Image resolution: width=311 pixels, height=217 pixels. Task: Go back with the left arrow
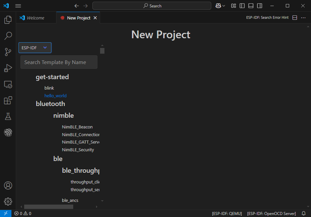coord(77,6)
